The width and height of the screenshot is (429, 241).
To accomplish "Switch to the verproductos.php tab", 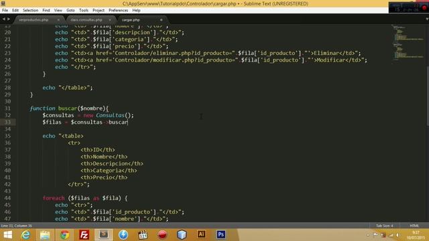I will tap(34, 20).
